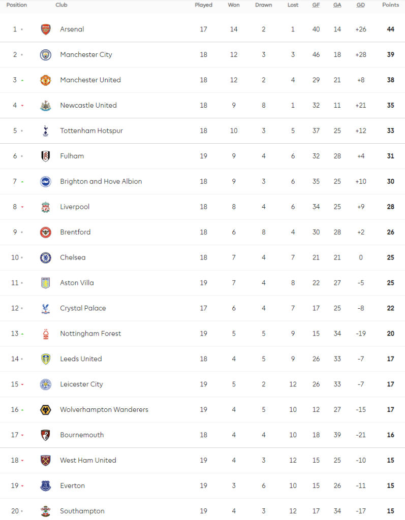
Task: Open the Fulham club link
Action: pos(72,156)
